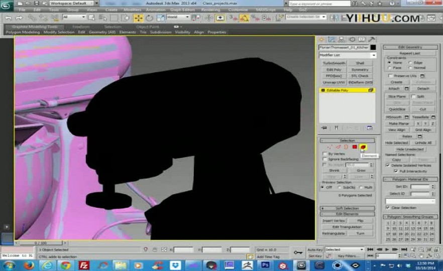Open the Display command panel tab

tap(362, 40)
